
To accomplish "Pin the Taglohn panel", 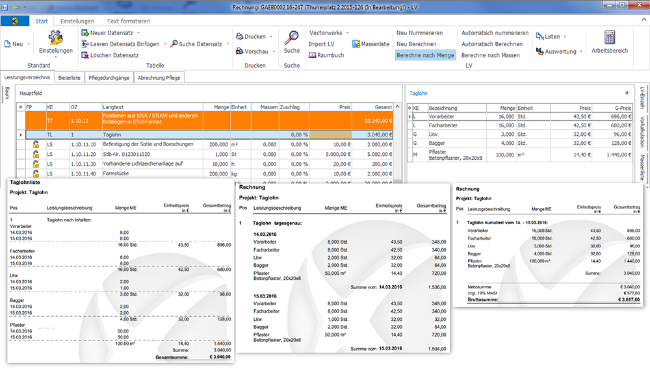I will coord(627,94).
